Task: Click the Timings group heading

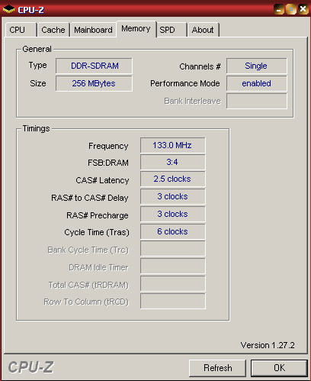Action: coord(36,128)
